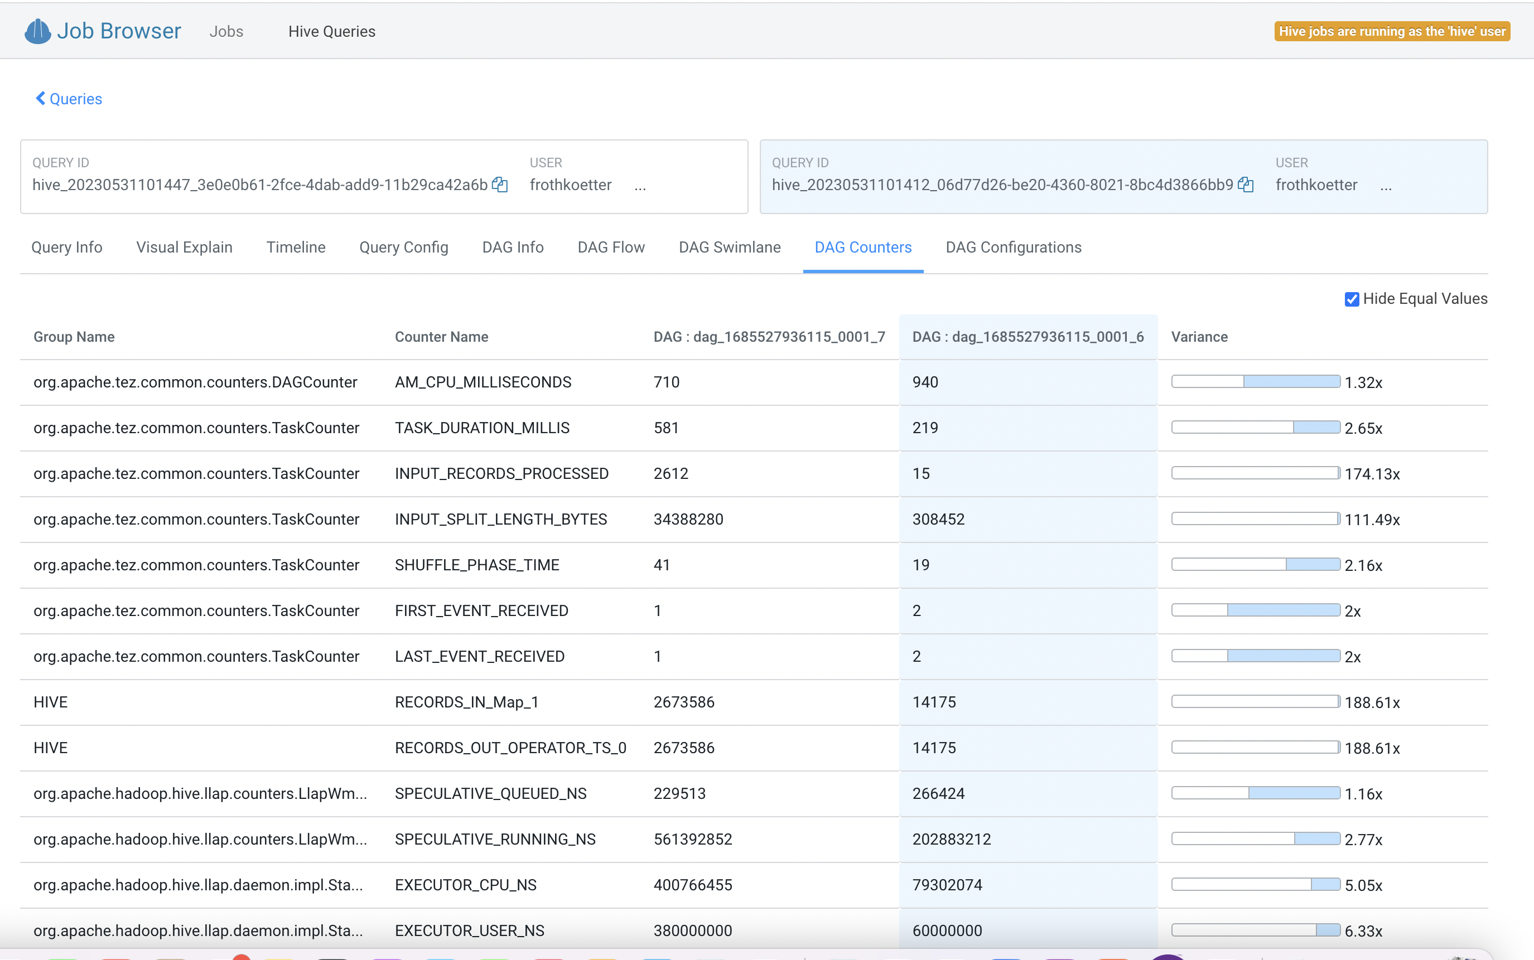
Task: Click the Variance column header
Action: (1199, 337)
